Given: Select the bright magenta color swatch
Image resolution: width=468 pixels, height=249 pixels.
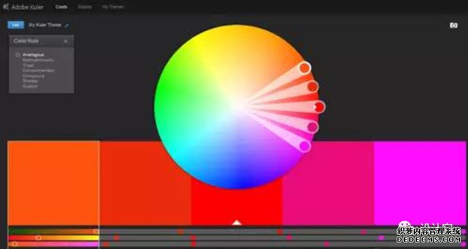Looking at the screenshot, I should 420,183.
